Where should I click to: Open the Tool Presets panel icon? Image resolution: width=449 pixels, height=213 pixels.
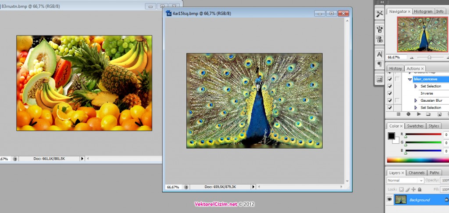click(x=379, y=14)
